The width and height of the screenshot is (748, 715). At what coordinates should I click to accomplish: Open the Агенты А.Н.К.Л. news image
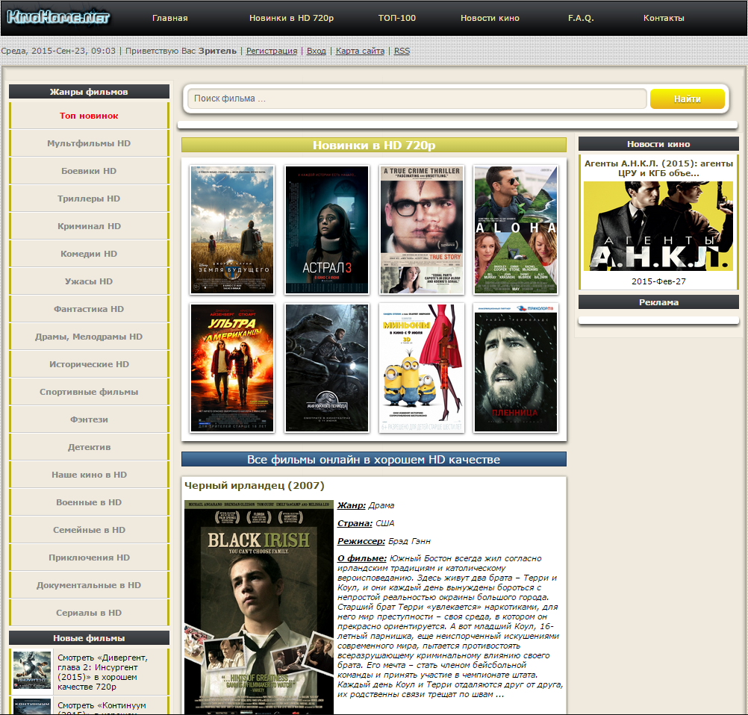658,226
